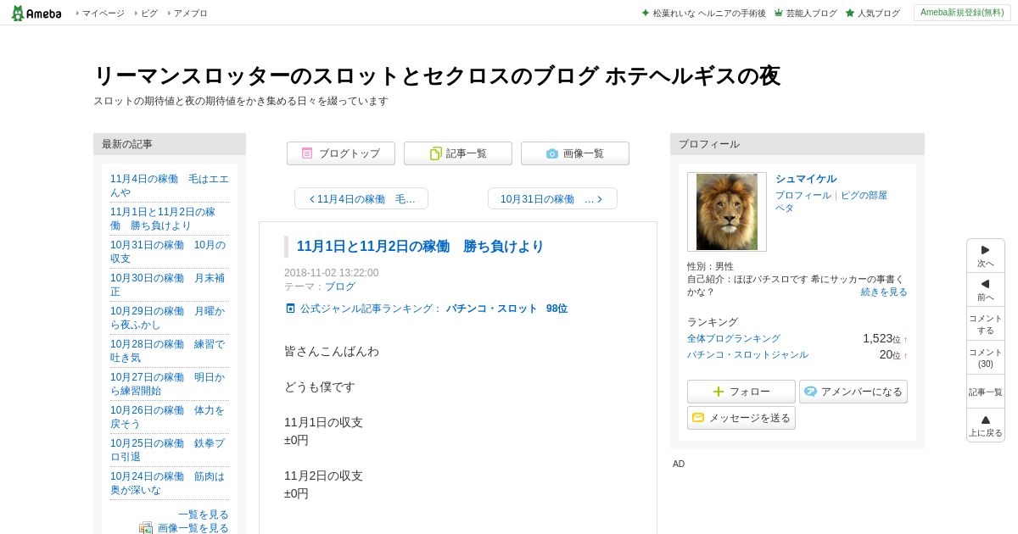
Task: Go to next article 10月31日の稼働 chevron
Action: click(552, 198)
